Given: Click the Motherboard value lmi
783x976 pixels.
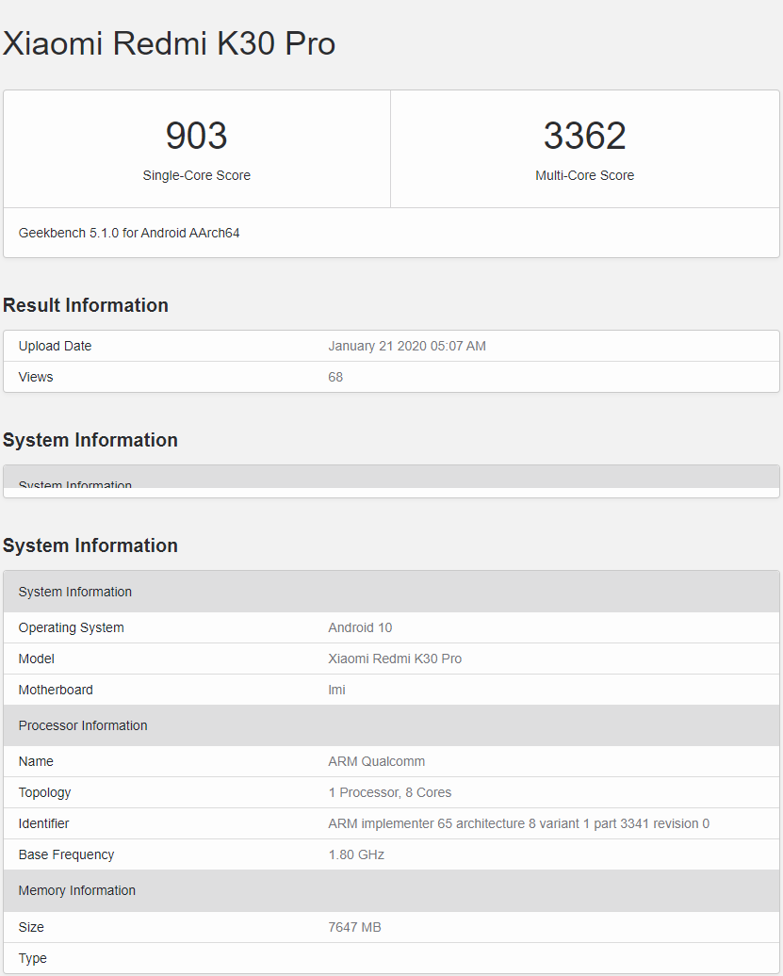Looking at the screenshot, I should click(x=336, y=690).
